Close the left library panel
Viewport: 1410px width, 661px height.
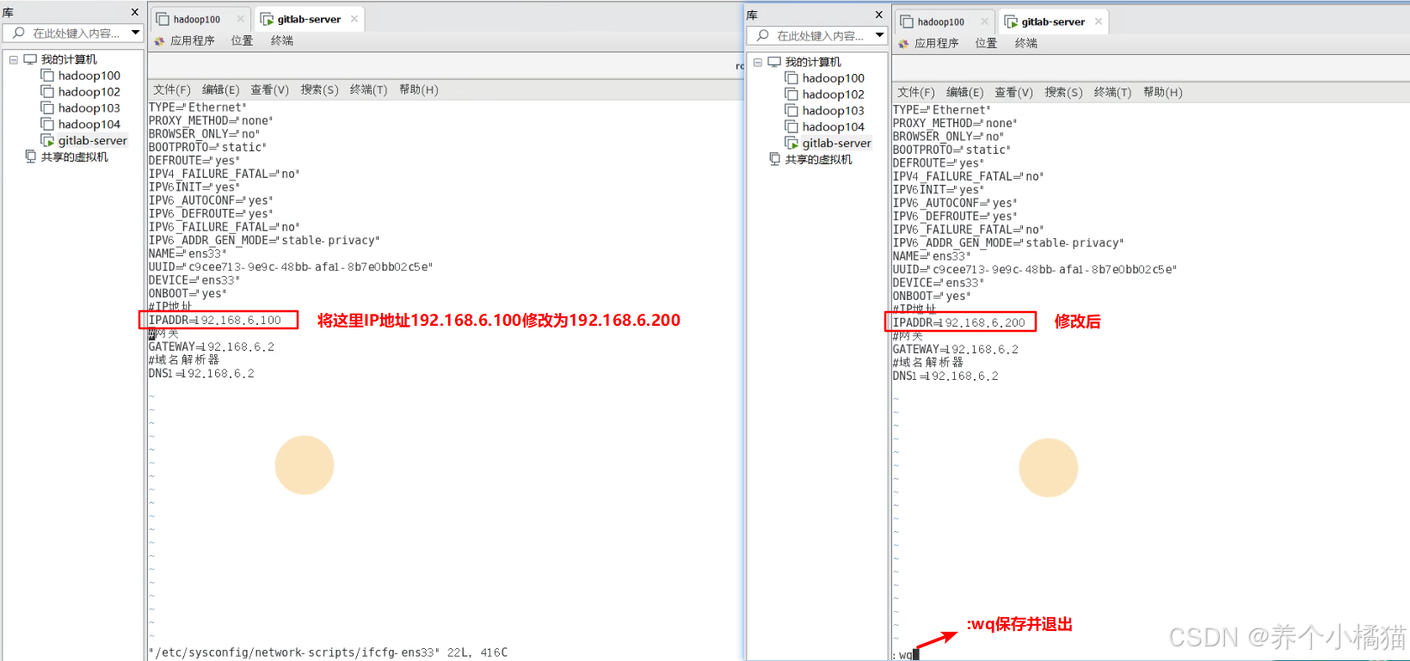point(134,12)
